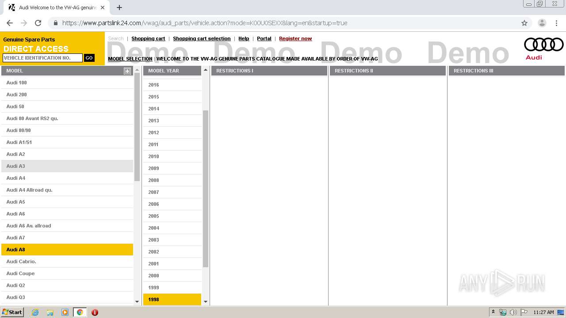Select Audi 80 Avant RS2 qu. model
Viewport: 566px width, 318px height.
(x=67, y=118)
